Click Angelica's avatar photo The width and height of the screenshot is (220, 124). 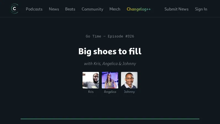click(x=110, y=80)
